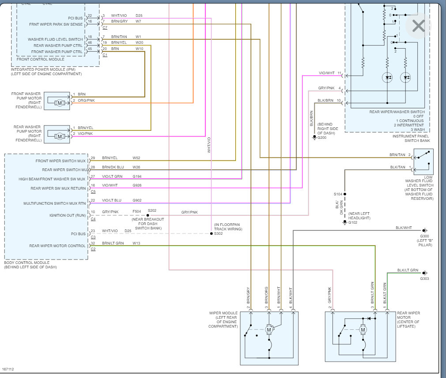Click the 'FRONT CONTROL MODULE' label
Screen dimensions: 446x378
point(40,59)
